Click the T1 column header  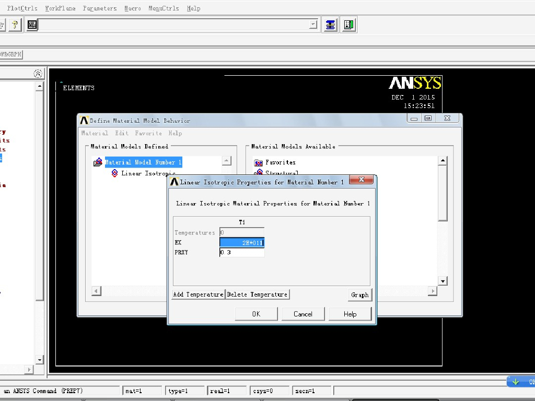(242, 222)
